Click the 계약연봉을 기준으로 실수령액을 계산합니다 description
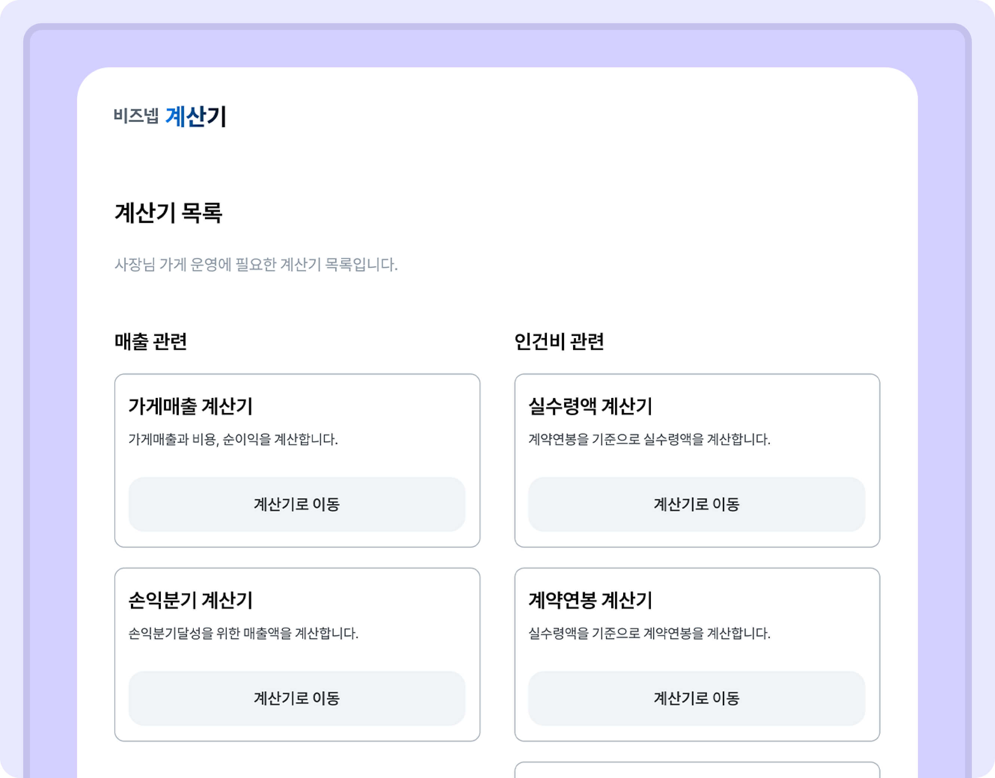 (x=649, y=439)
